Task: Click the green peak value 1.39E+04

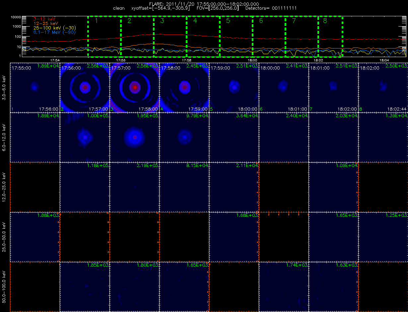Action: 396,116
